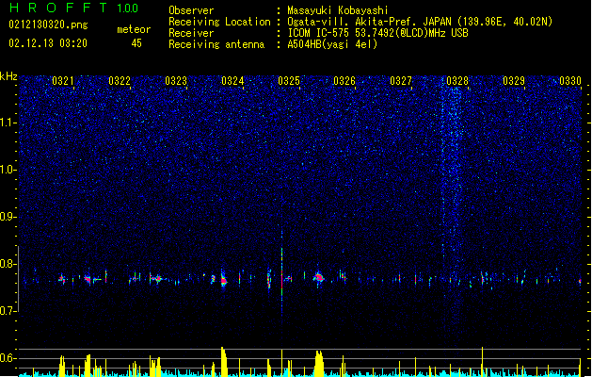Click the bright echo just before 0324
The width and height of the screenshot is (592, 377).
coord(223,280)
